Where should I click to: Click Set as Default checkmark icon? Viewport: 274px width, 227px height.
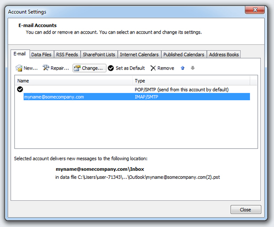(x=111, y=68)
